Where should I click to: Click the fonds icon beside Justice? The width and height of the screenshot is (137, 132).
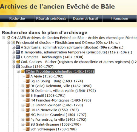pos(18,67)
